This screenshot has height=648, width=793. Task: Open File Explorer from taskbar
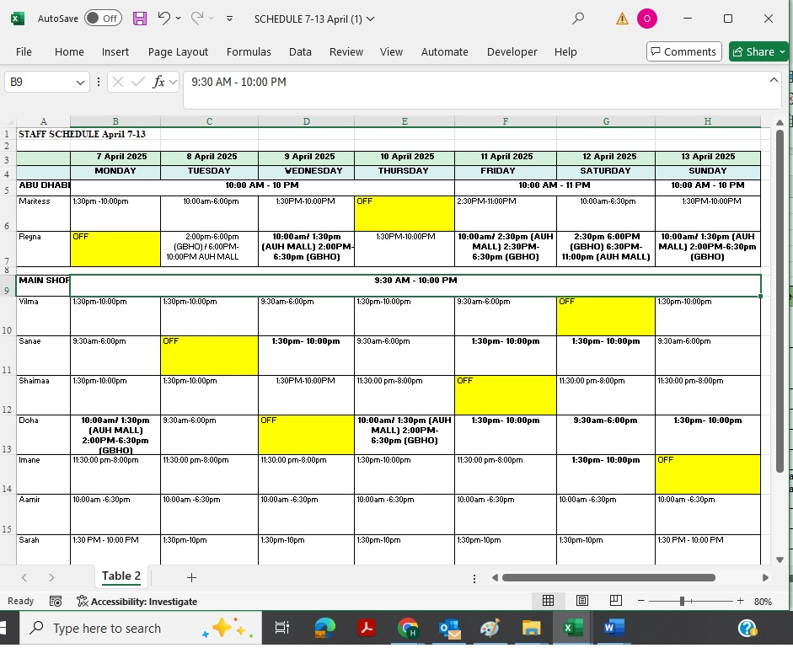click(x=531, y=628)
